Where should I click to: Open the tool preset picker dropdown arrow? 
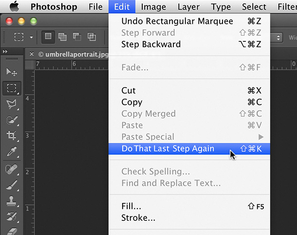pyautogui.click(x=32, y=37)
